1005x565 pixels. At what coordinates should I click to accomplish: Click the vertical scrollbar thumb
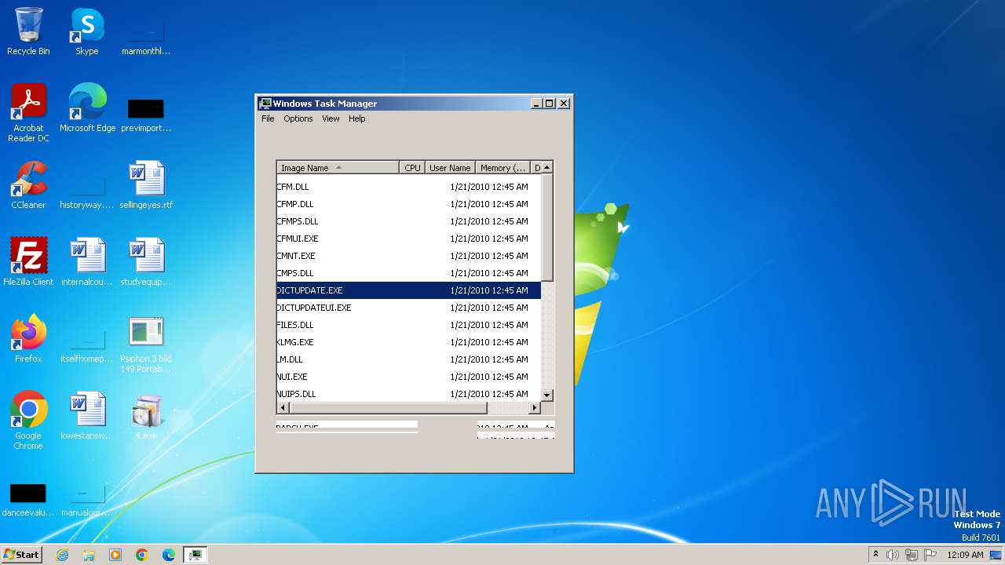[x=547, y=227]
